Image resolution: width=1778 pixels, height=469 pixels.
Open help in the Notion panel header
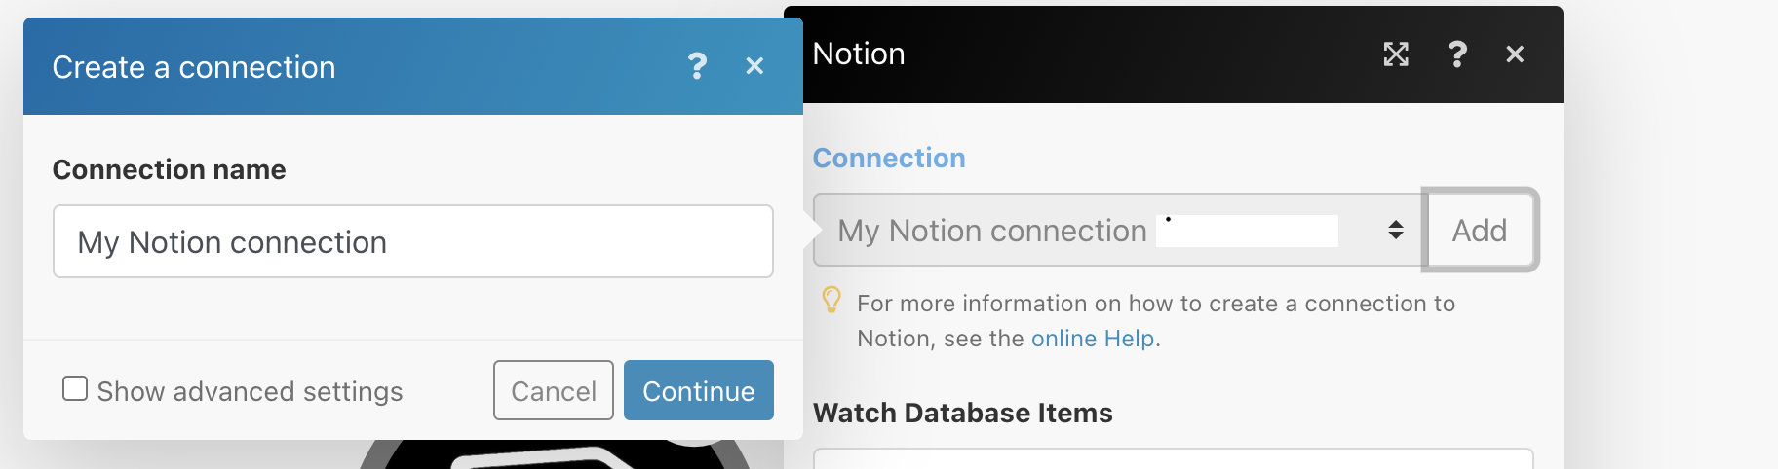[x=1457, y=54]
